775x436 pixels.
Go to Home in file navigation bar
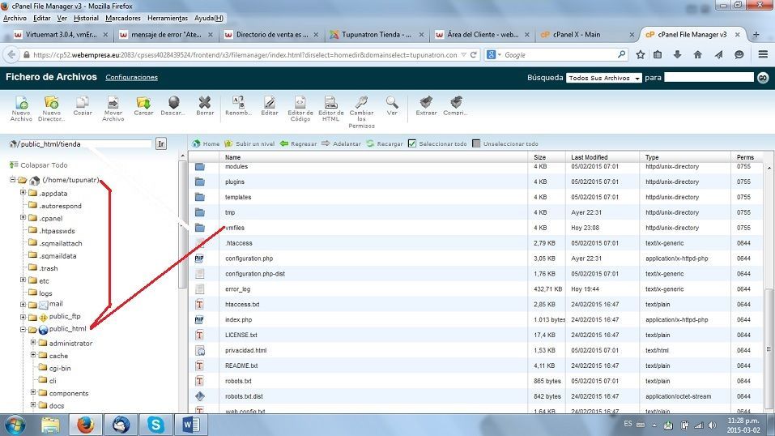point(206,143)
